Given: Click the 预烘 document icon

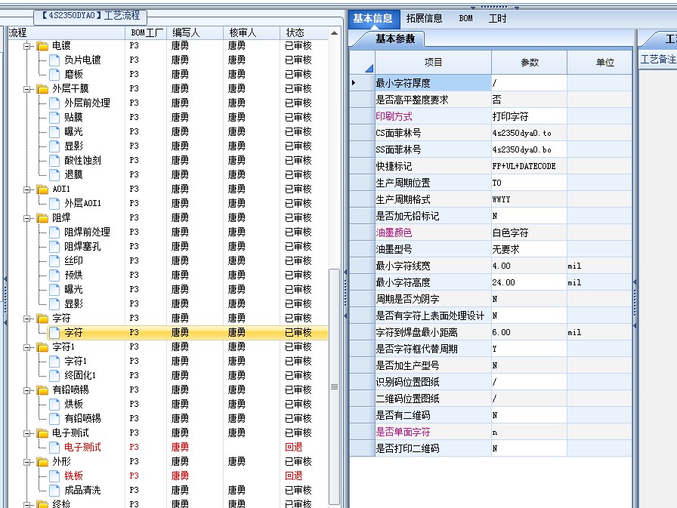Looking at the screenshot, I should click(x=54, y=275).
